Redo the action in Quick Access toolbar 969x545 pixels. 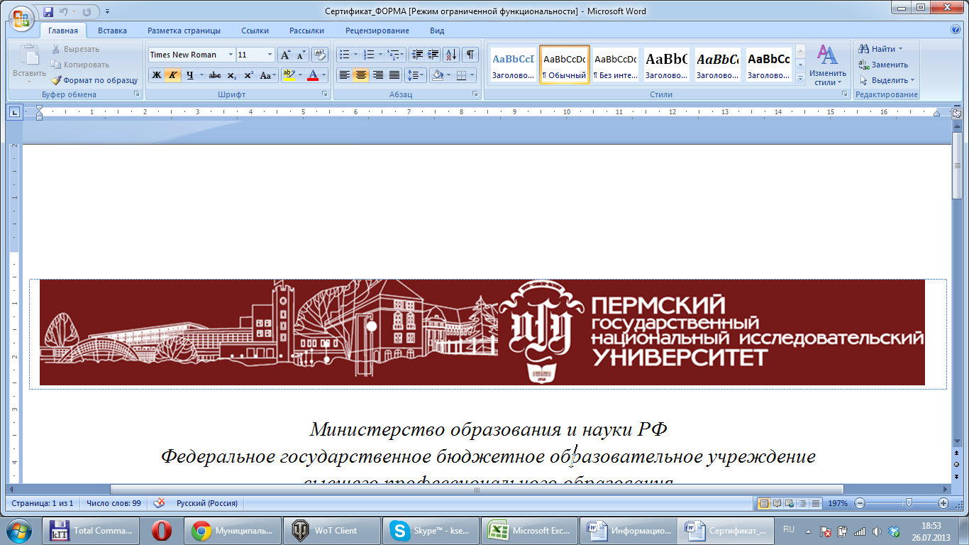tap(87, 12)
